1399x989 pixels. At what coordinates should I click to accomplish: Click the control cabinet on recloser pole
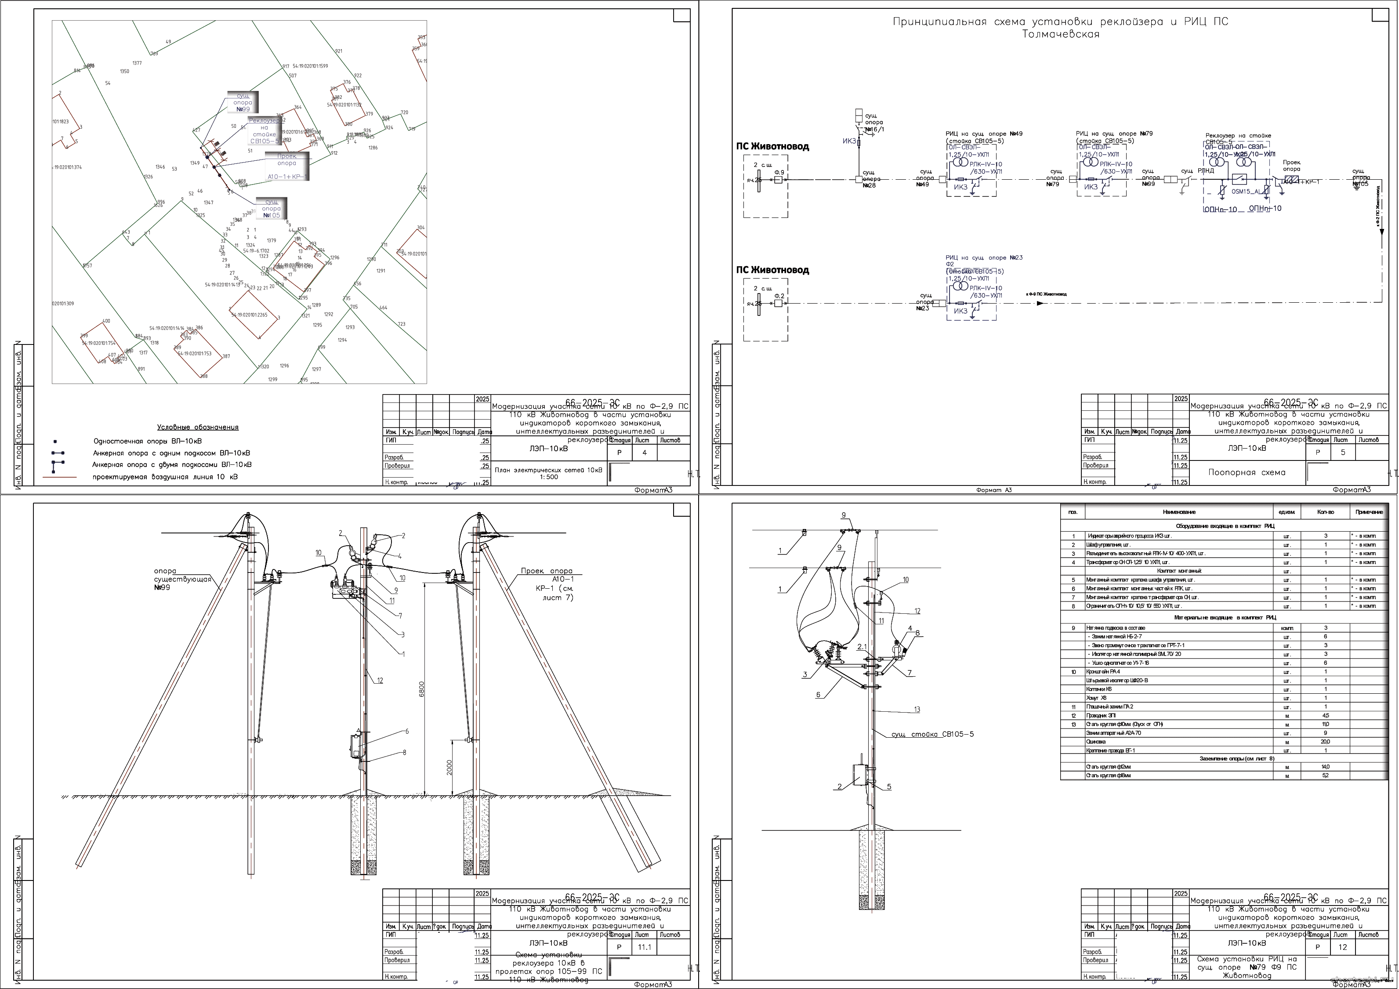click(355, 746)
